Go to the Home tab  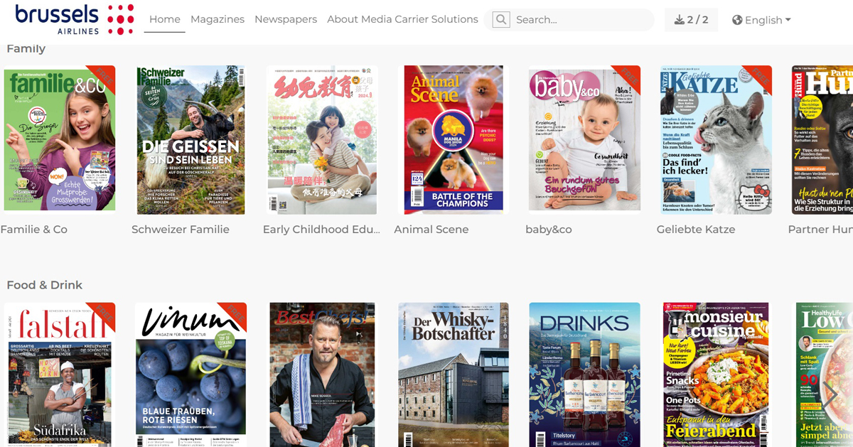pyautogui.click(x=165, y=19)
